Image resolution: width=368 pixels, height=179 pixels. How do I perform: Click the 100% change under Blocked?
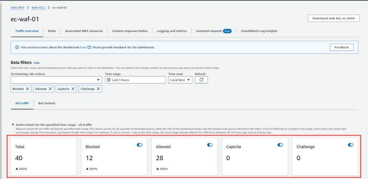click(x=92, y=169)
